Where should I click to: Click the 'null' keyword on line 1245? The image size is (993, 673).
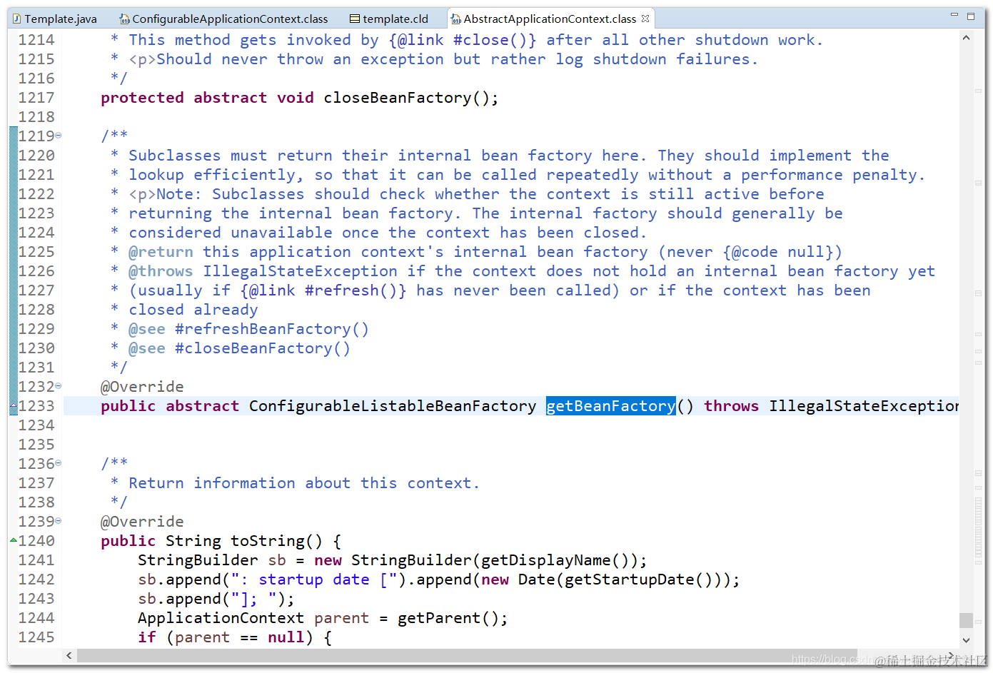[x=286, y=637]
